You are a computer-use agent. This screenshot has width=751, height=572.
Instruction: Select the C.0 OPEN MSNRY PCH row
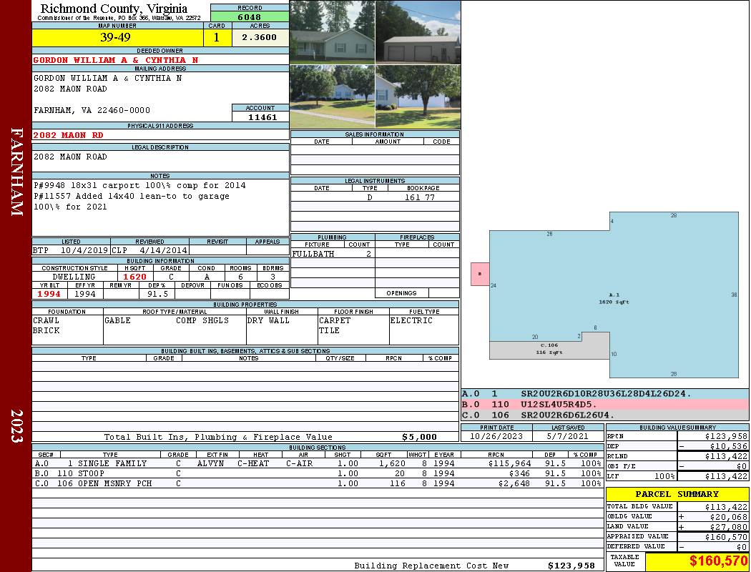point(318,483)
